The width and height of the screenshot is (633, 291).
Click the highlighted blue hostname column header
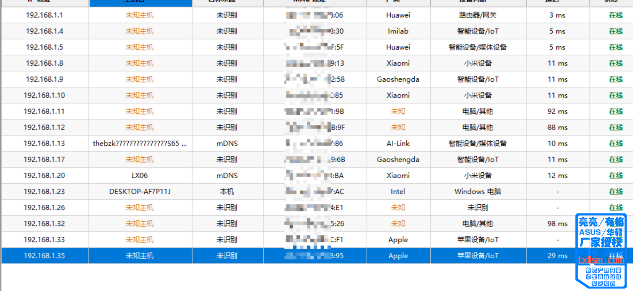(141, 2)
